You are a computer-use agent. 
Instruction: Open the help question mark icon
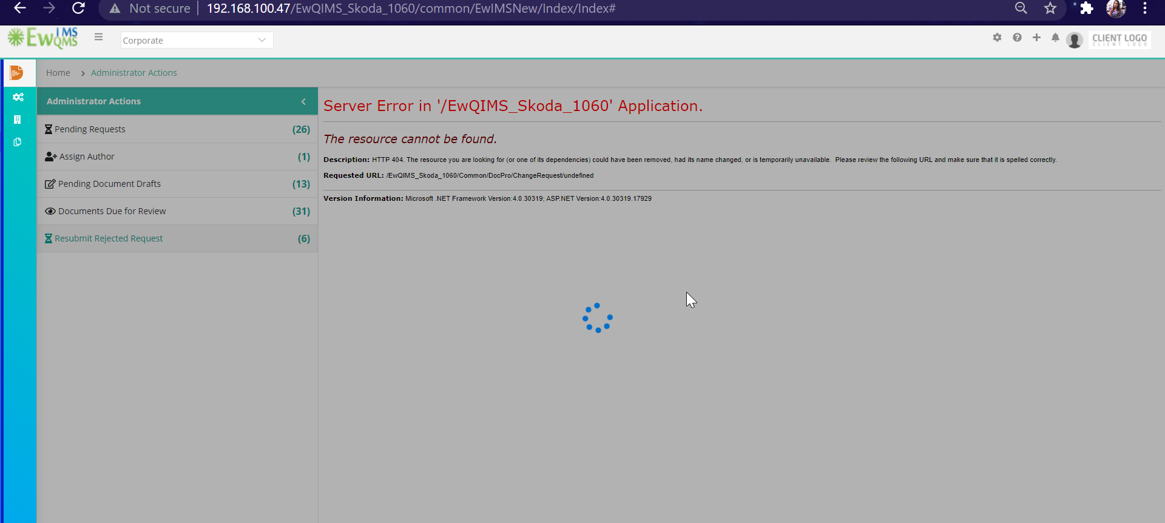coord(1017,38)
